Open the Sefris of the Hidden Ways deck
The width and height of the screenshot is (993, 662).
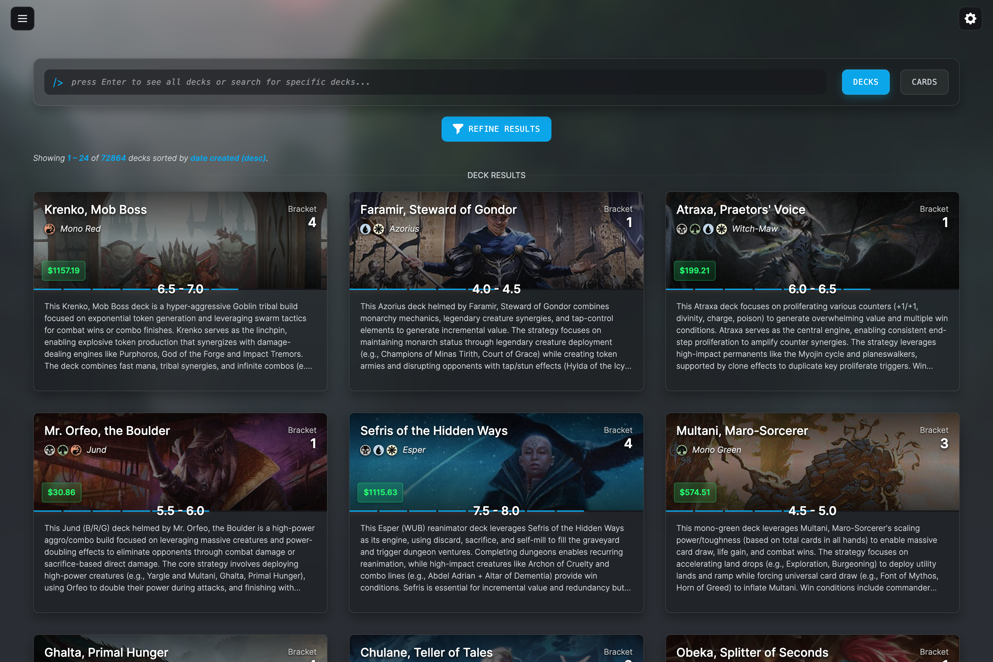434,431
